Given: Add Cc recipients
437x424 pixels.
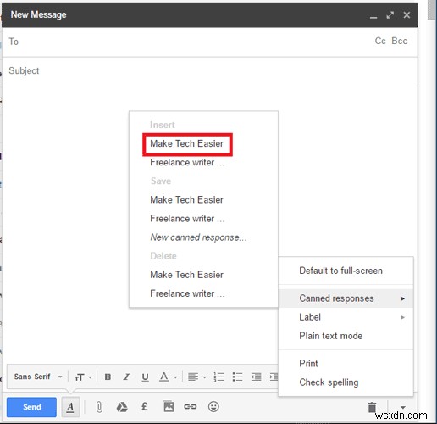Looking at the screenshot, I should point(380,41).
